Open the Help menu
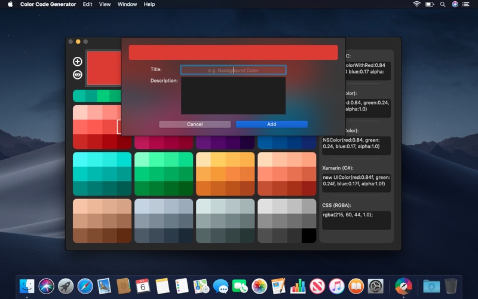This screenshot has height=299, width=478. [x=149, y=4]
